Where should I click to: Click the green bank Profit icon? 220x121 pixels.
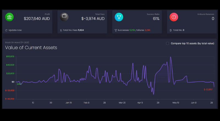(x=9, y=17)
